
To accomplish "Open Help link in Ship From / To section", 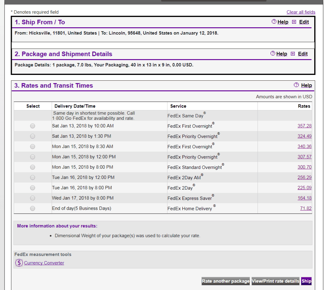I will [x=283, y=22].
